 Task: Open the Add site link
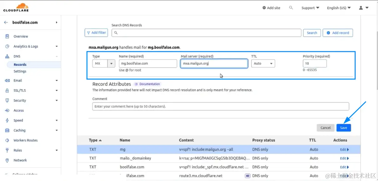(x=271, y=8)
